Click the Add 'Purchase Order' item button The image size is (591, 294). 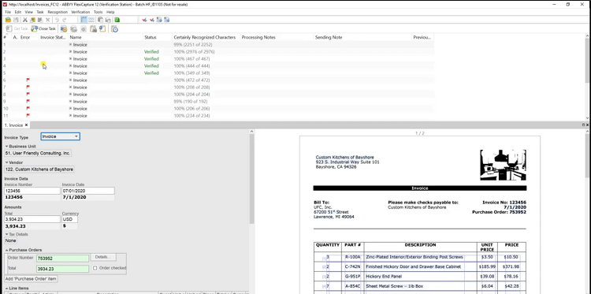31,279
